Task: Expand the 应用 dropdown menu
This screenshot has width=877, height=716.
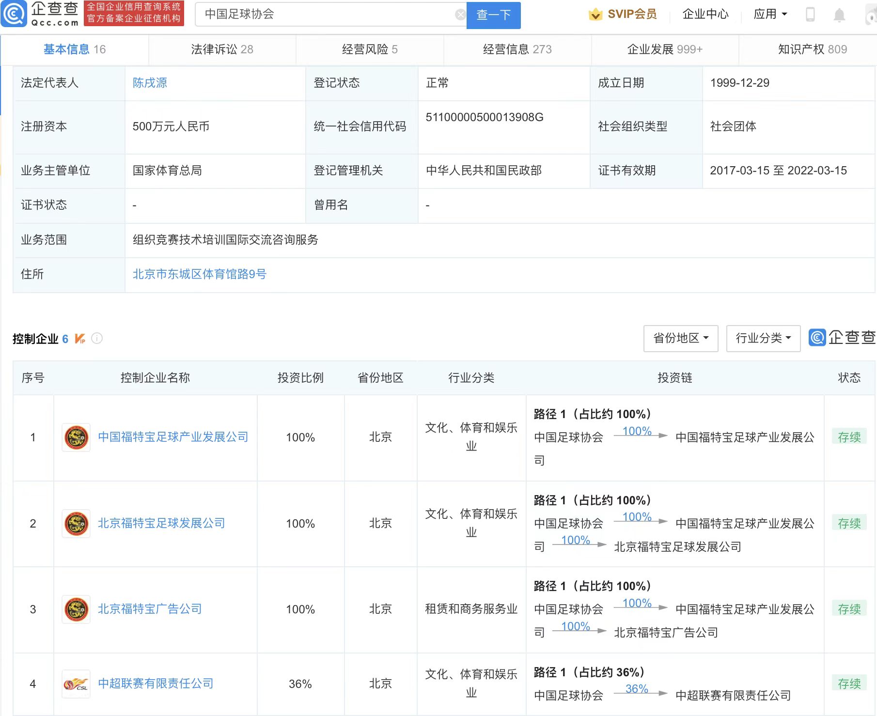Action: click(770, 15)
